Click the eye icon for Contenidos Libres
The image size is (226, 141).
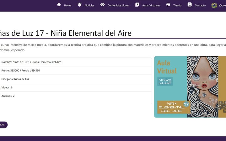pos(102,5)
